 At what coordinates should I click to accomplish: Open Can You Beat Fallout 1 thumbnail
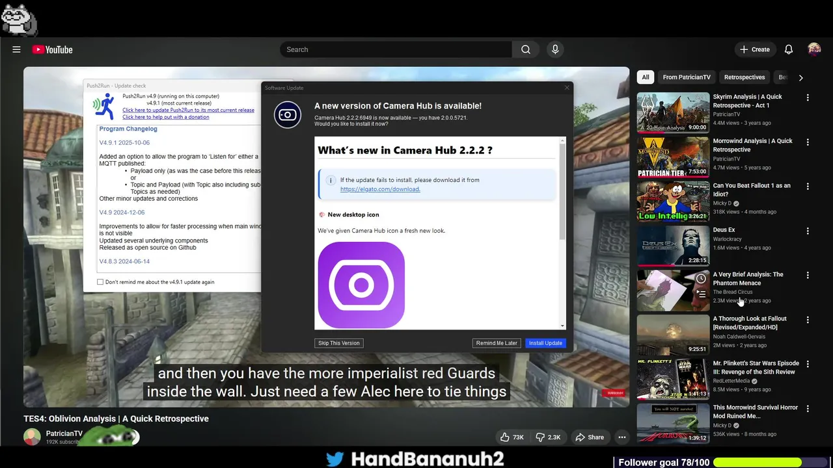click(x=673, y=201)
